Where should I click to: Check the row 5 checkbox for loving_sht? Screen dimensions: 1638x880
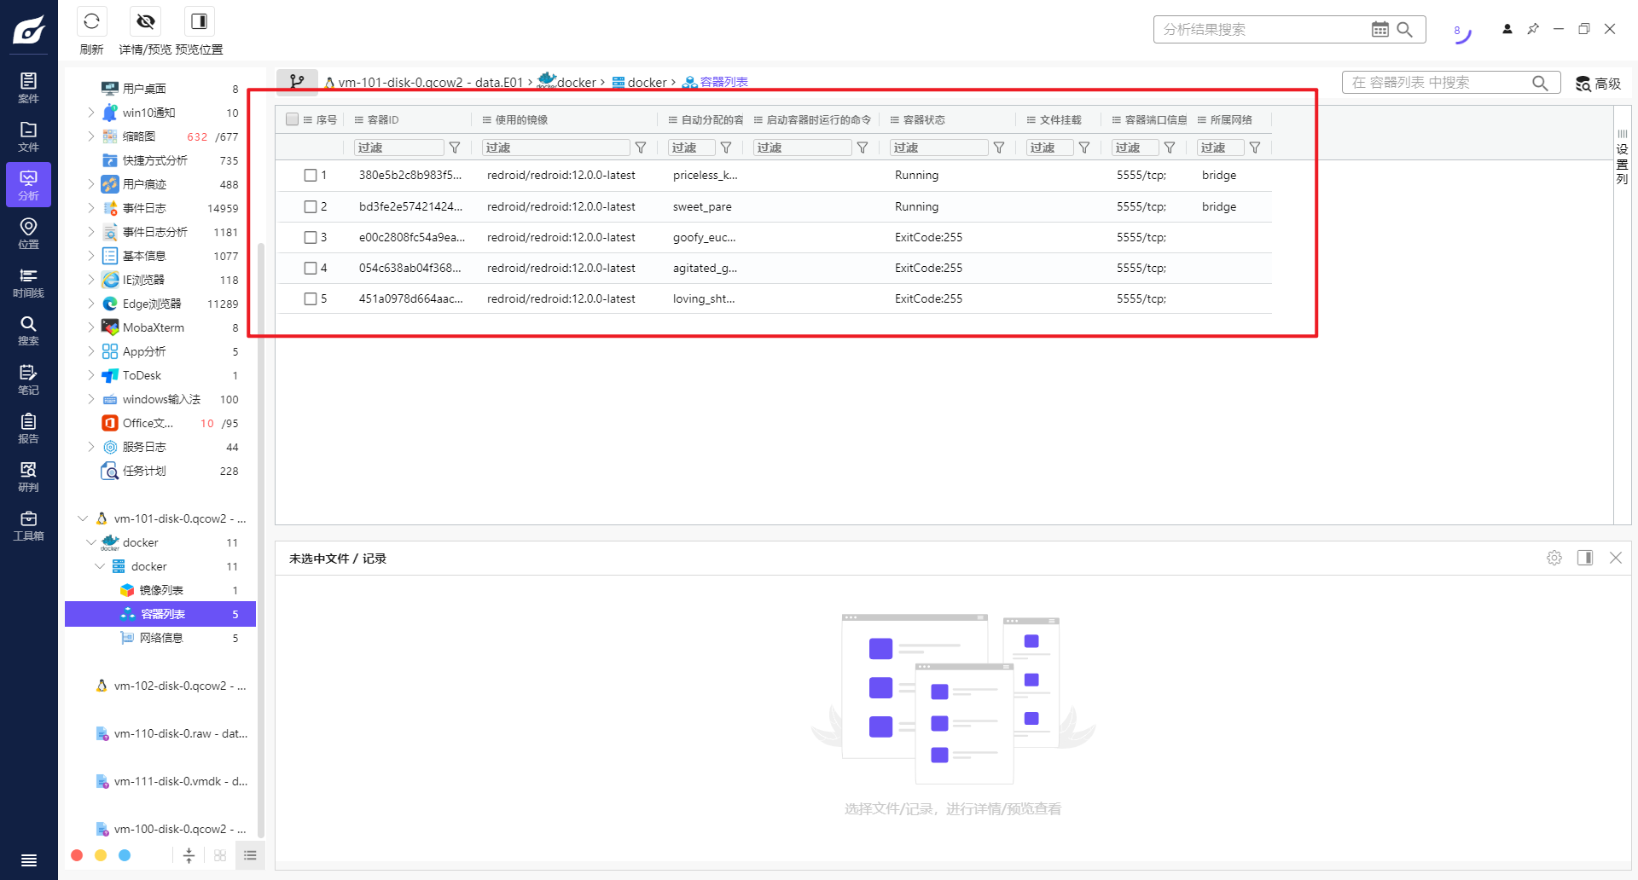[311, 298]
